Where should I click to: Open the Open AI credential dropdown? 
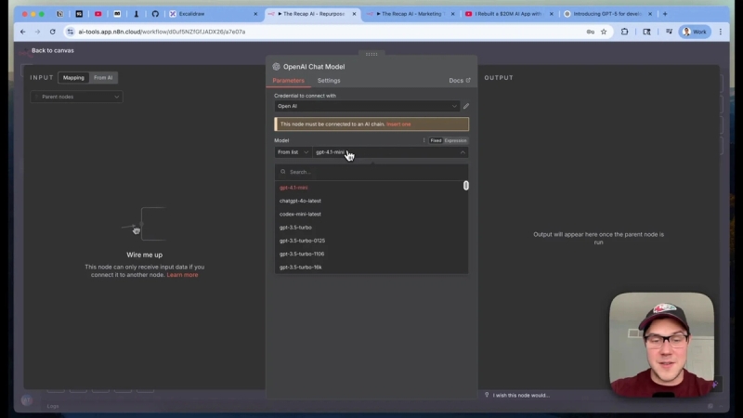tap(367, 106)
